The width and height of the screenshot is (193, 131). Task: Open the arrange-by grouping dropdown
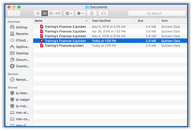point(69,13)
